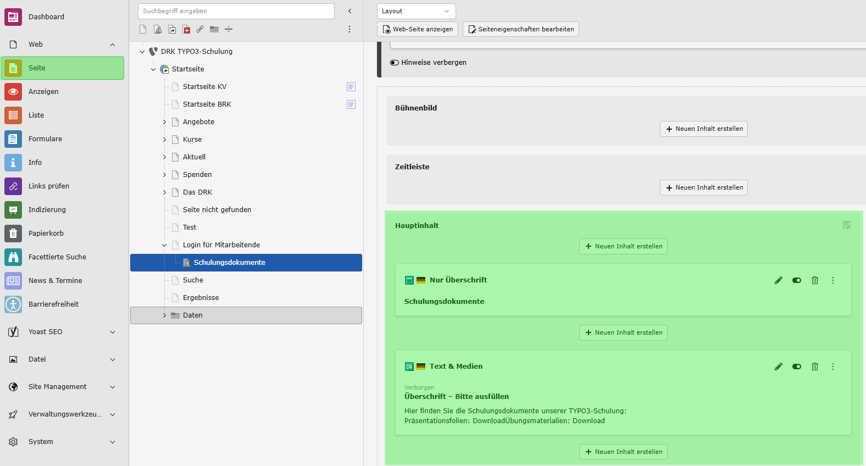Click Seiteneigenschaften bearbeiten button
Viewport: 866px width, 466px height.
pyautogui.click(x=521, y=29)
